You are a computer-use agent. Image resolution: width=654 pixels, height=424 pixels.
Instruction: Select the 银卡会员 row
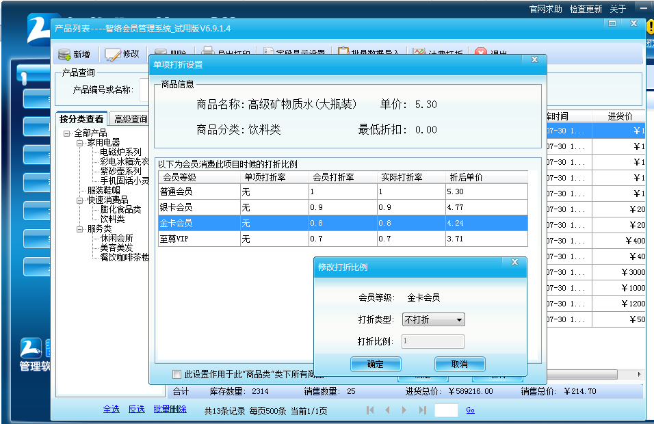pyautogui.click(x=343, y=208)
